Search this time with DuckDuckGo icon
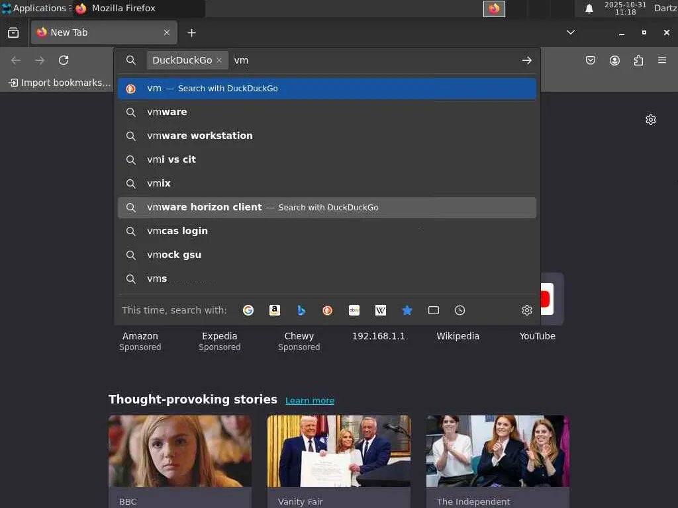678x508 pixels. click(x=327, y=310)
